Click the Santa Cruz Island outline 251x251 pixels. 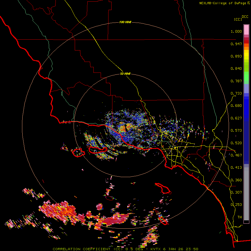click(x=98, y=150)
